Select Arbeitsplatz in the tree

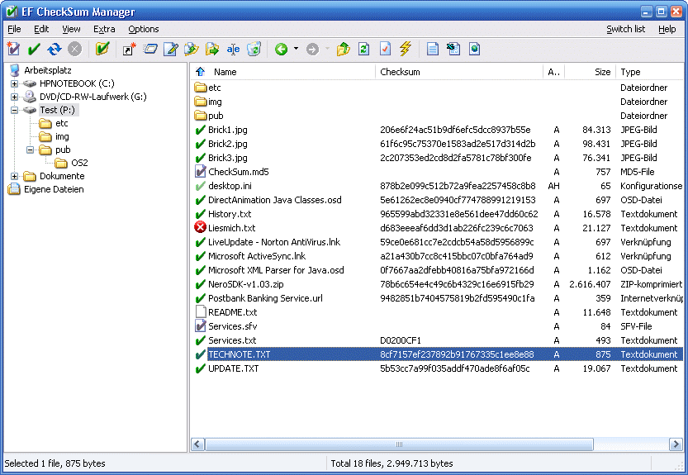(x=47, y=70)
